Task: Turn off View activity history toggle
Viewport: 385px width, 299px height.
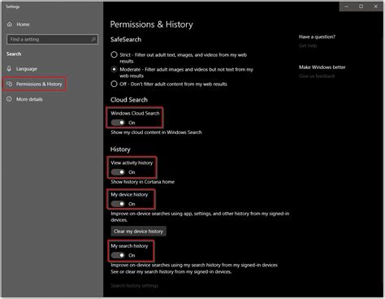Action: pyautogui.click(x=118, y=172)
